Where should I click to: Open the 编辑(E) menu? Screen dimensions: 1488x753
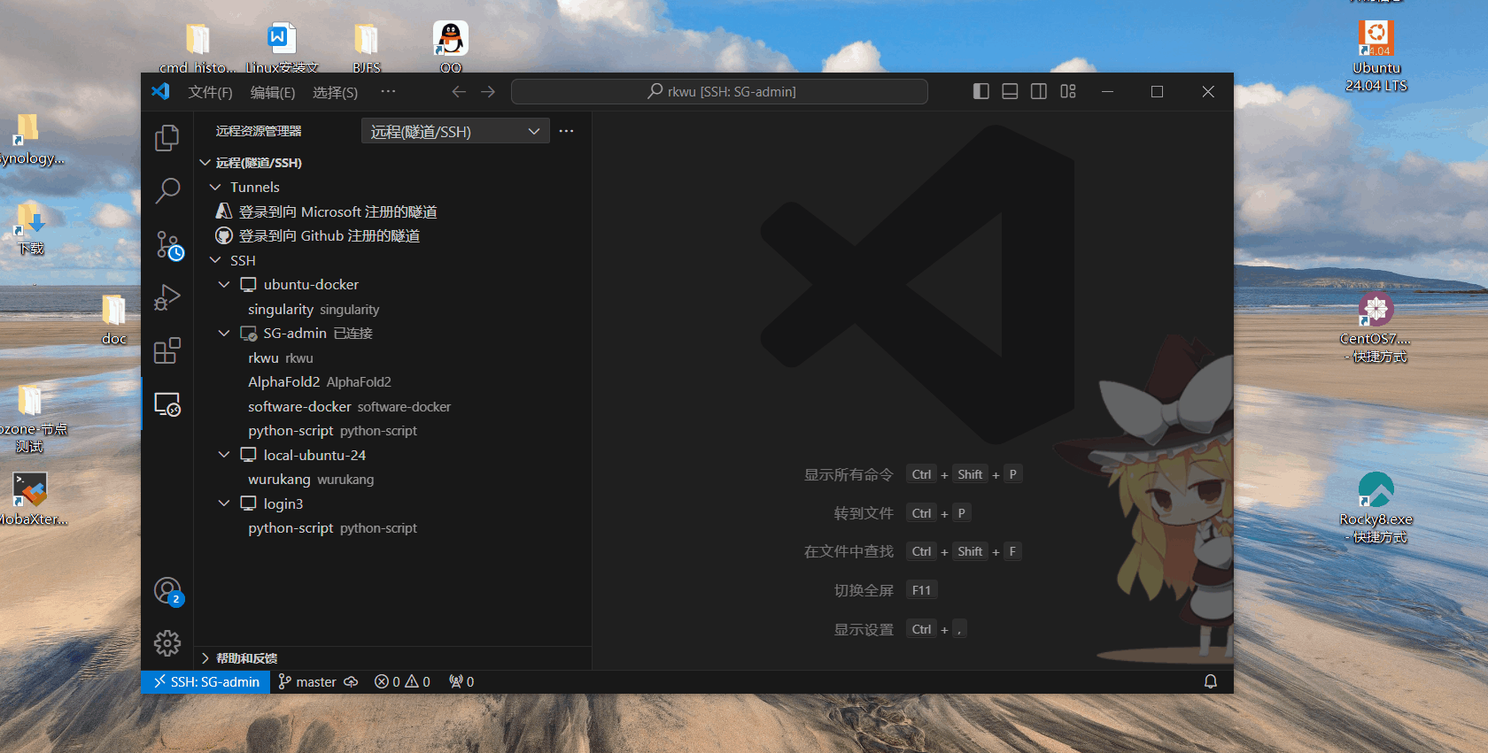[x=273, y=92]
